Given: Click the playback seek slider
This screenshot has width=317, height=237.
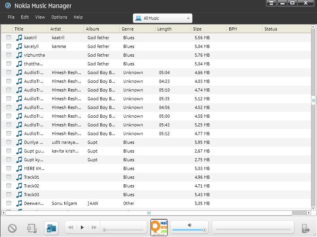Looking at the screenshot, I should point(124,230).
